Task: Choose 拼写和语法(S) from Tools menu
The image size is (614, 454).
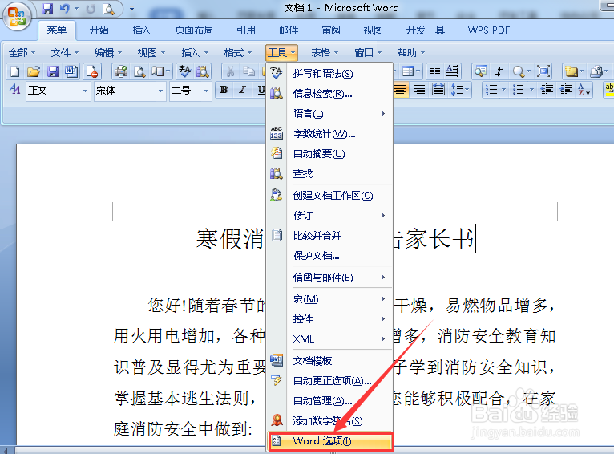Action: 329,74
